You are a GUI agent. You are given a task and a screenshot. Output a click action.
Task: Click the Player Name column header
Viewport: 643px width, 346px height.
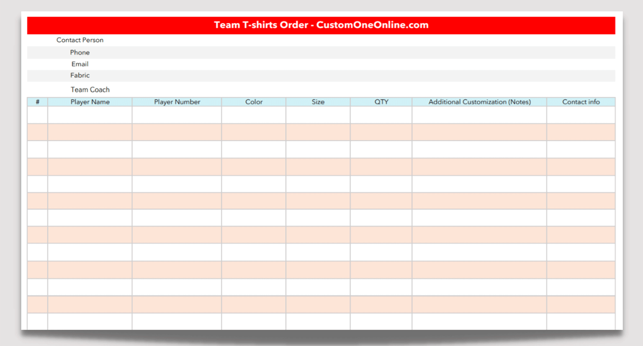pos(90,102)
